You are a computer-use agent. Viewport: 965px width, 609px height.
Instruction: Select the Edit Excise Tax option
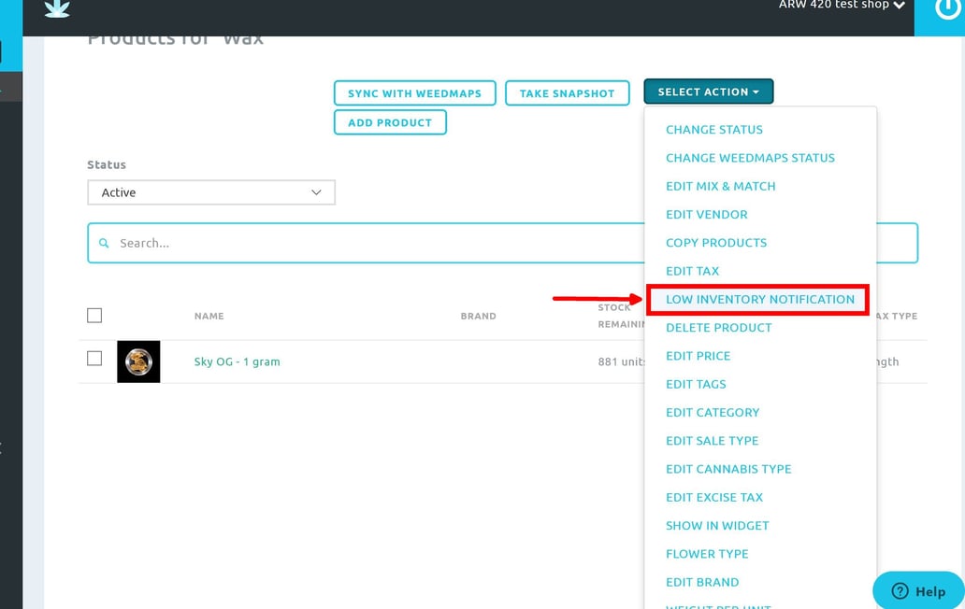(713, 498)
